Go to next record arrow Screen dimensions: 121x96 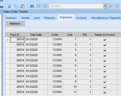click(111, 6)
